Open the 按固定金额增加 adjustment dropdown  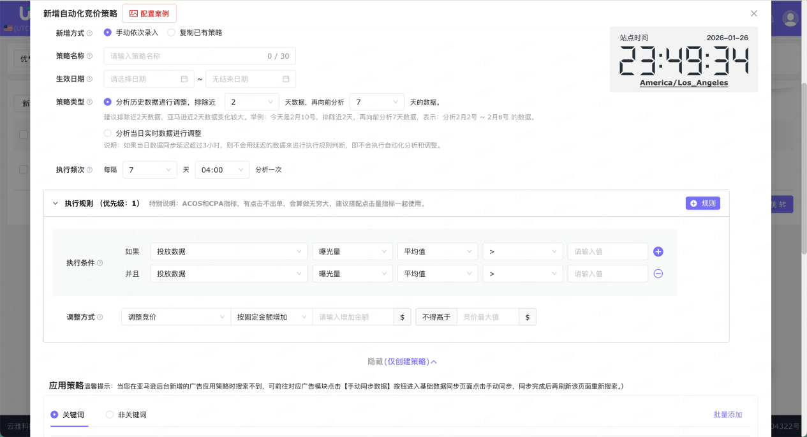(272, 316)
